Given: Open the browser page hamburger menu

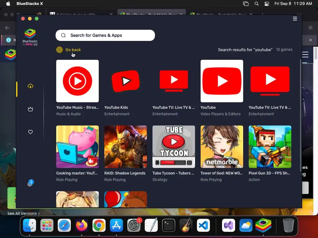Looking at the screenshot, I should click(x=305, y=55).
